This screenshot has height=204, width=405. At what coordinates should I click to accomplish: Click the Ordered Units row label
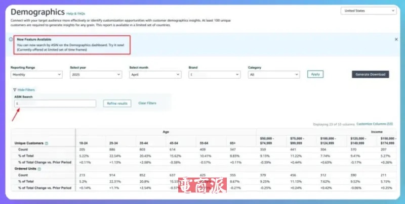26,169
